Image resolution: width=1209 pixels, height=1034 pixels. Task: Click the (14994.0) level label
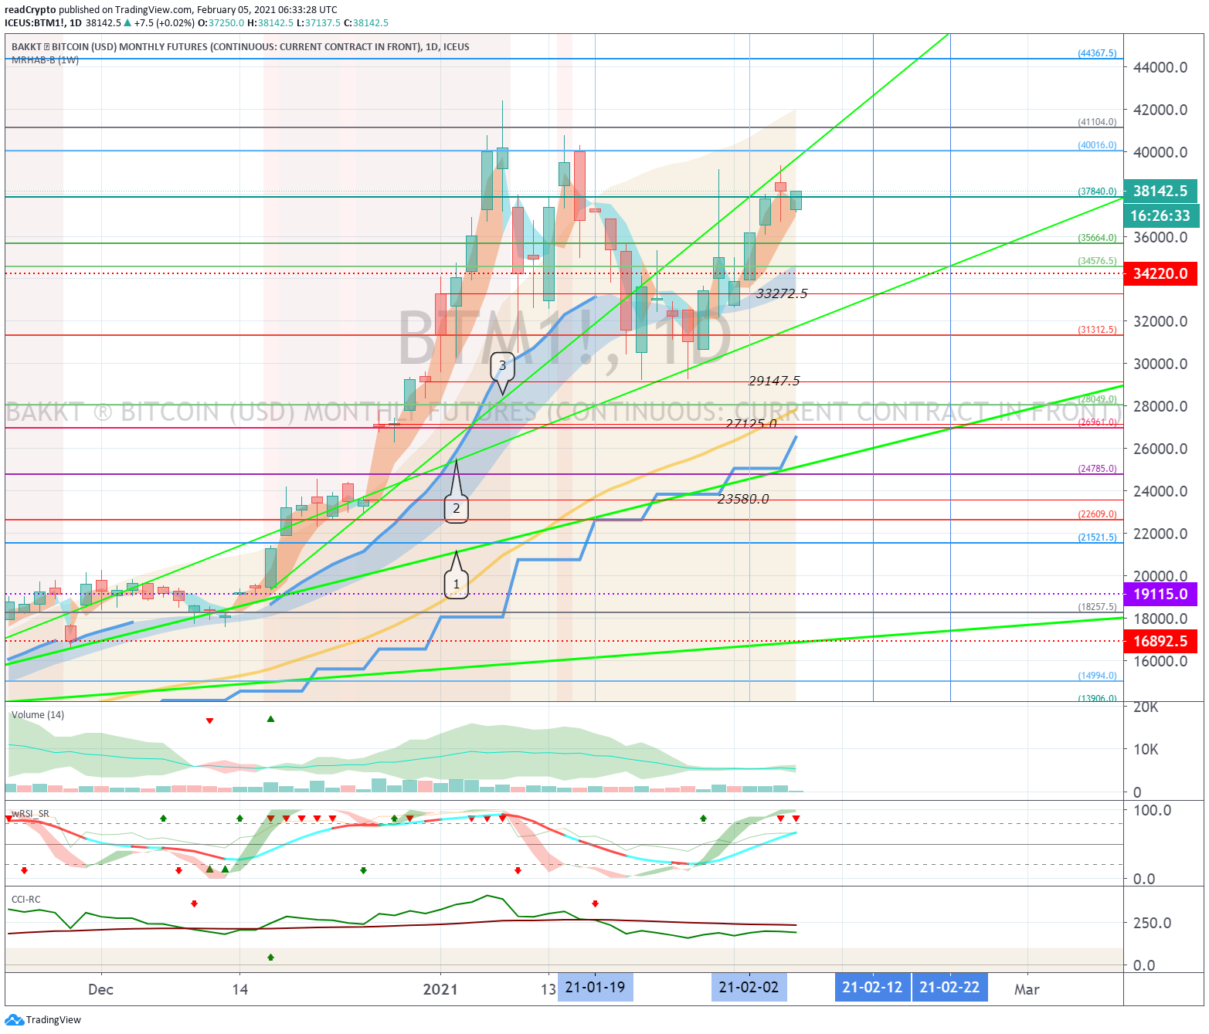[x=1097, y=676]
